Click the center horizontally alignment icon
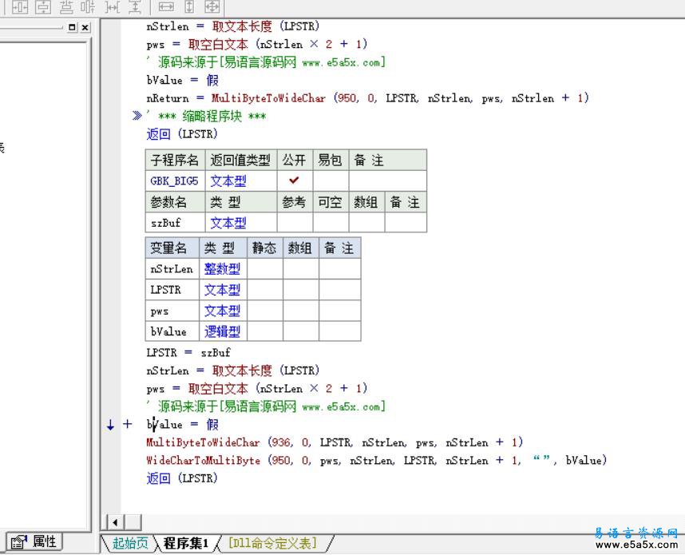The height and width of the screenshot is (555, 685). pyautogui.click(x=20, y=6)
